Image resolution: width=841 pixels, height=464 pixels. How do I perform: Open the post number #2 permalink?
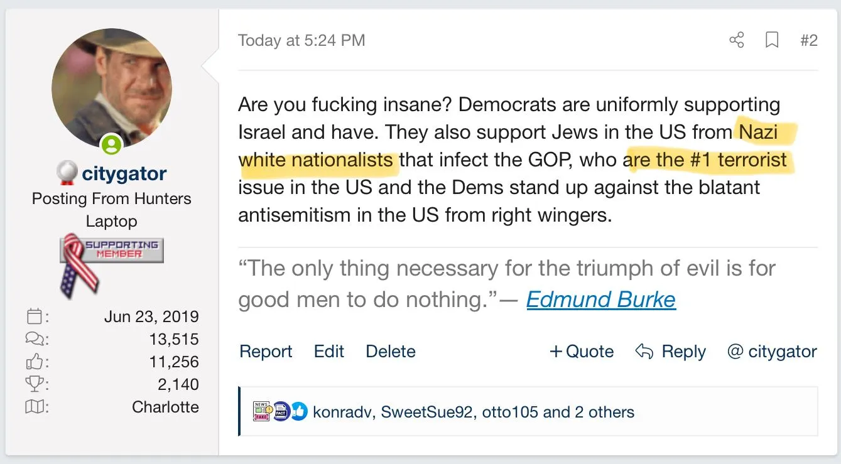809,41
